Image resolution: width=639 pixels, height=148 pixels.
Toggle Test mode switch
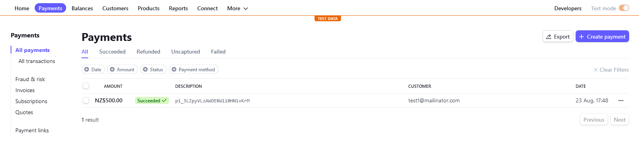[624, 8]
